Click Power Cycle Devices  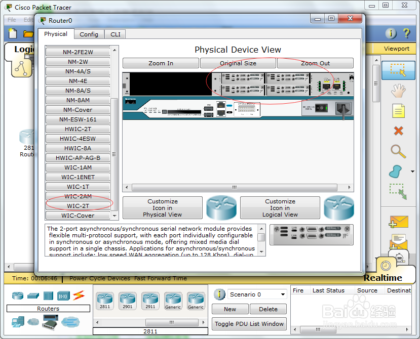pyautogui.click(x=100, y=278)
